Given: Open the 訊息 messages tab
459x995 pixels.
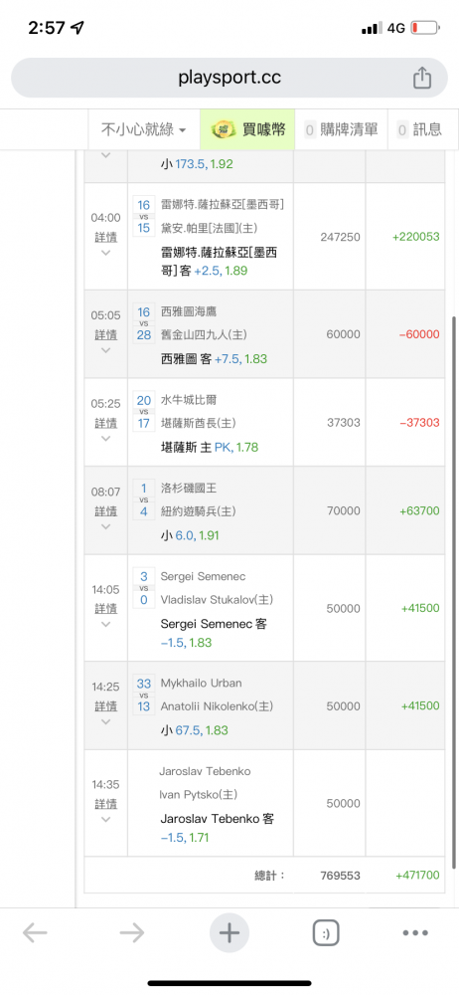Looking at the screenshot, I should (x=419, y=129).
